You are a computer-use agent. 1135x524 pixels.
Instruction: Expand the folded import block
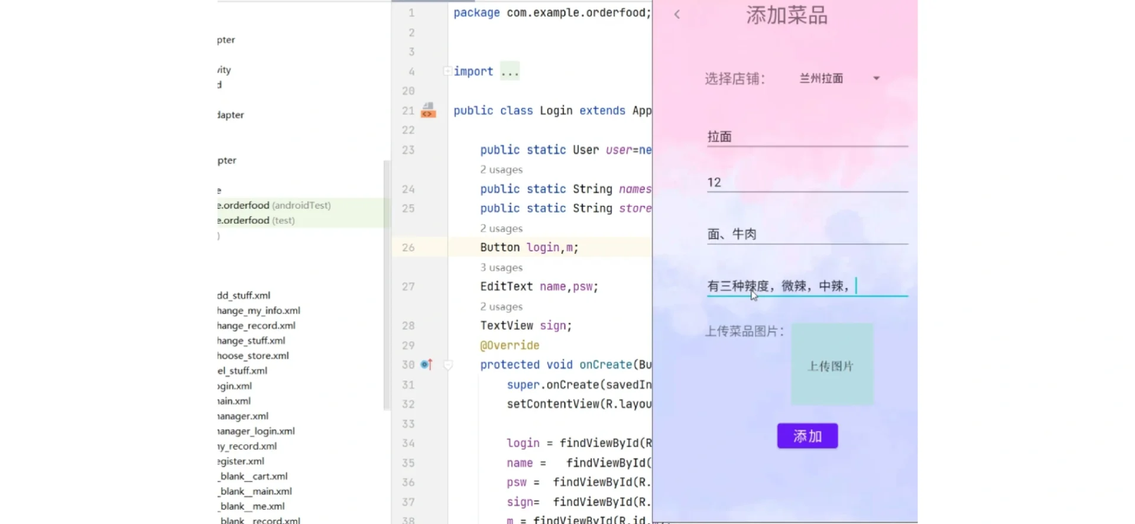click(447, 71)
